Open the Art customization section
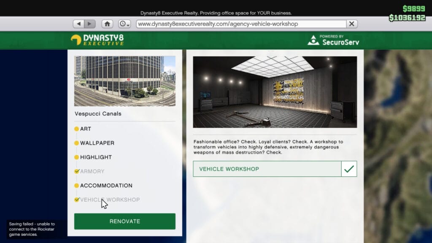This screenshot has width=432, height=243. tap(86, 129)
